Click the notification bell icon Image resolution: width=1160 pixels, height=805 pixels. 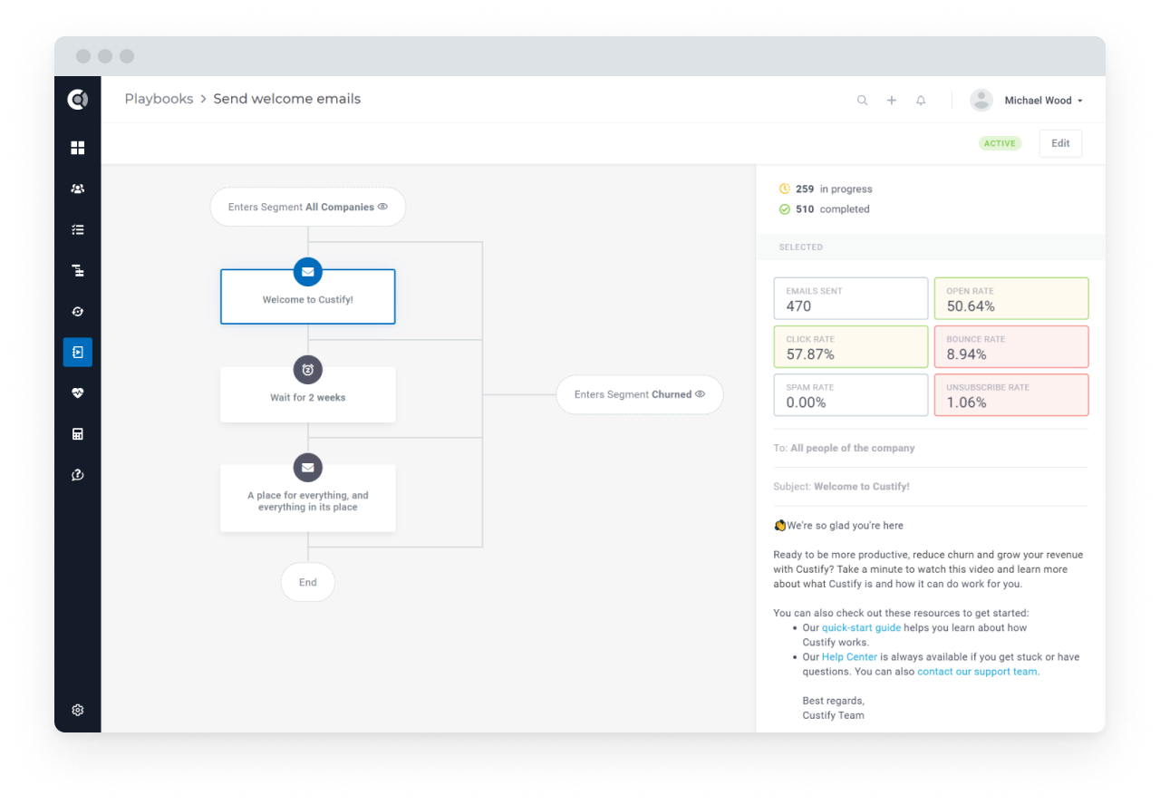pos(920,100)
